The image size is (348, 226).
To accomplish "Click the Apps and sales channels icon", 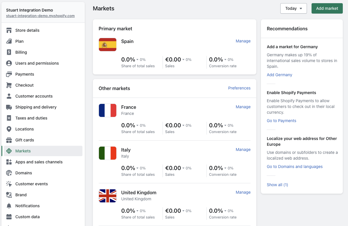I will point(9,162).
